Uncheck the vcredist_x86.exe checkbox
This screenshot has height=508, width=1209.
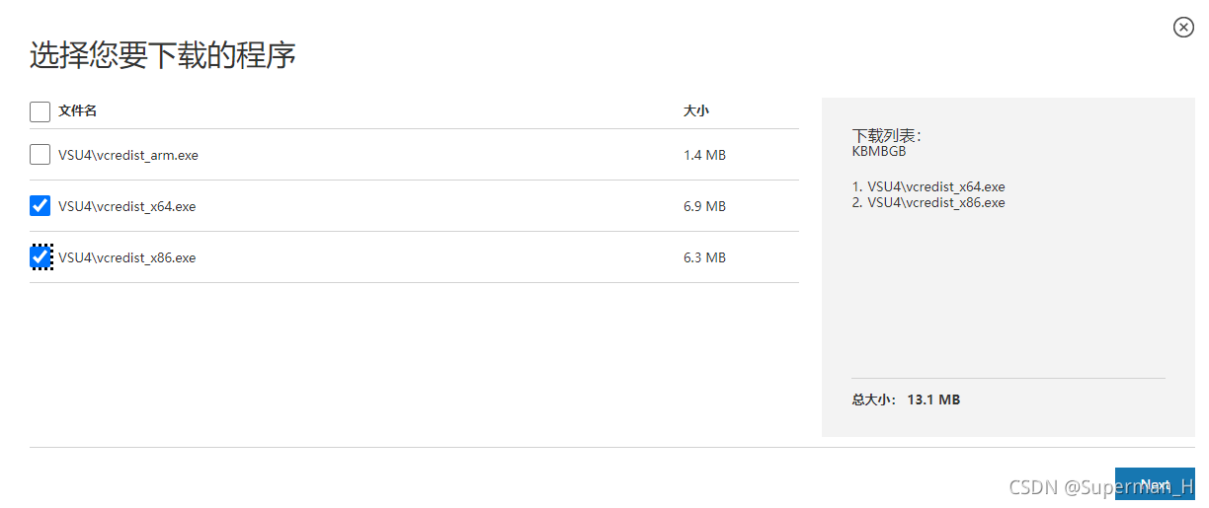(40, 257)
